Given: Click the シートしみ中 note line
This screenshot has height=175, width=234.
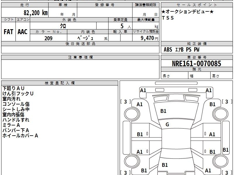Looking at the screenshot, I should (16, 109).
